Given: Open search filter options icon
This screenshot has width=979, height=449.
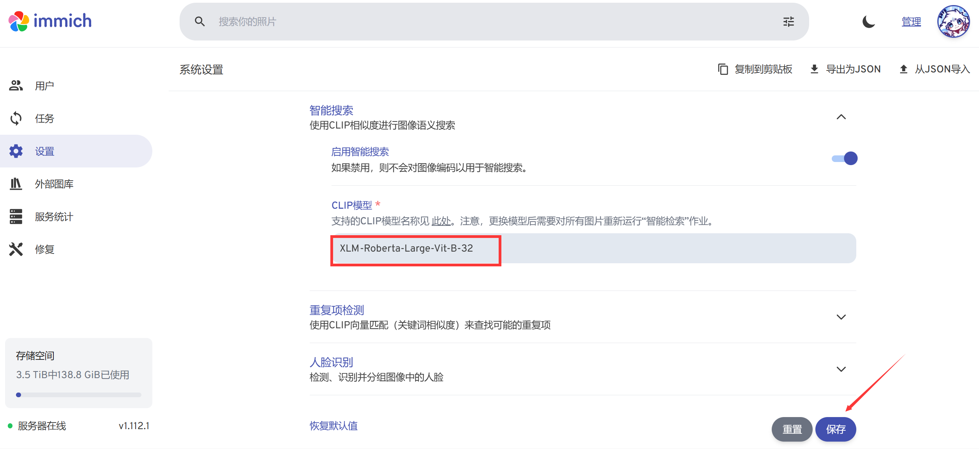Looking at the screenshot, I should click(x=788, y=21).
